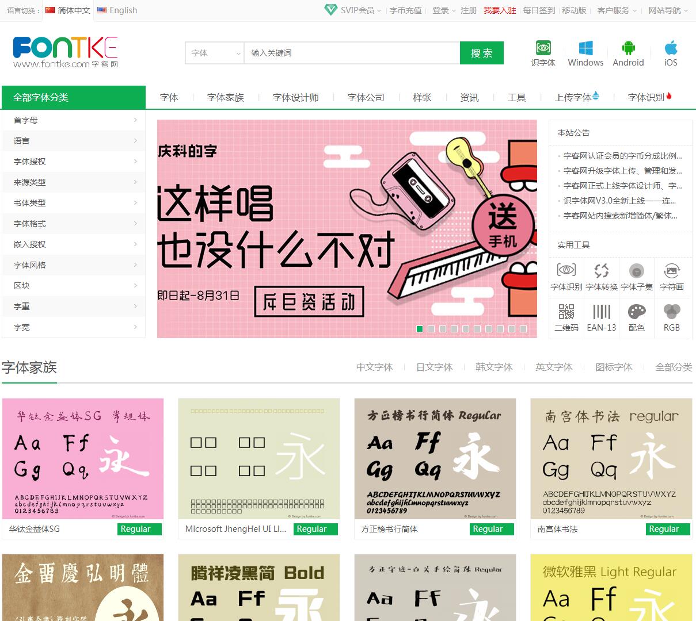Open the 字体识别 tool icon
The image size is (696, 621).
[566, 270]
